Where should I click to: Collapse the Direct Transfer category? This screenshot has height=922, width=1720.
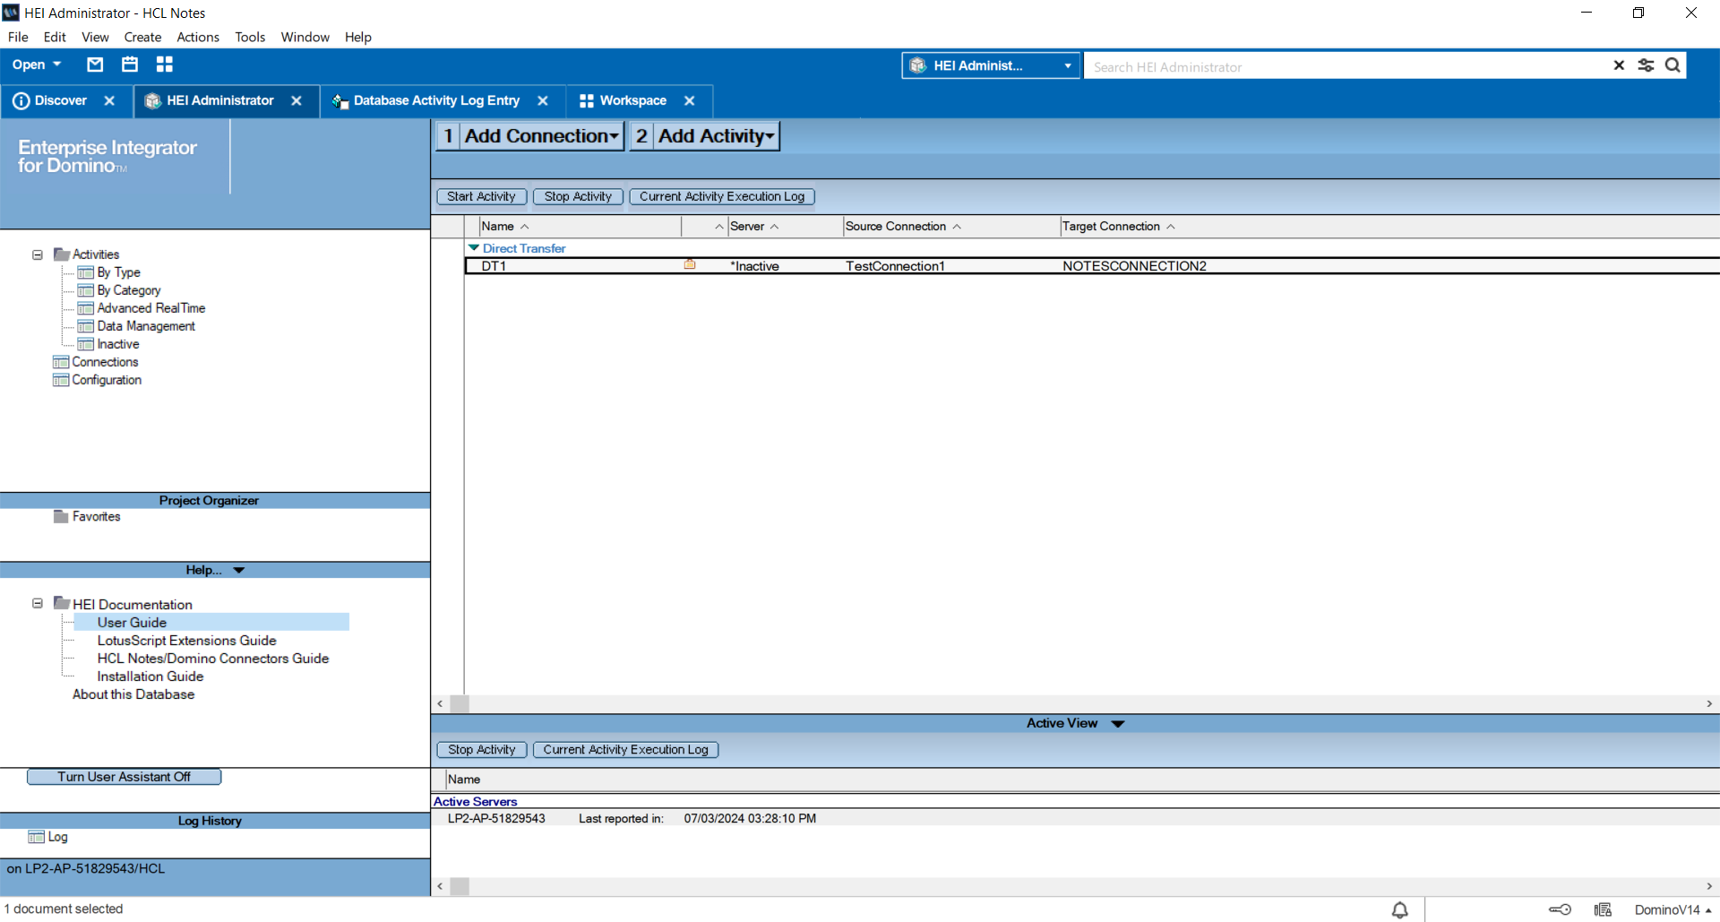point(474,247)
